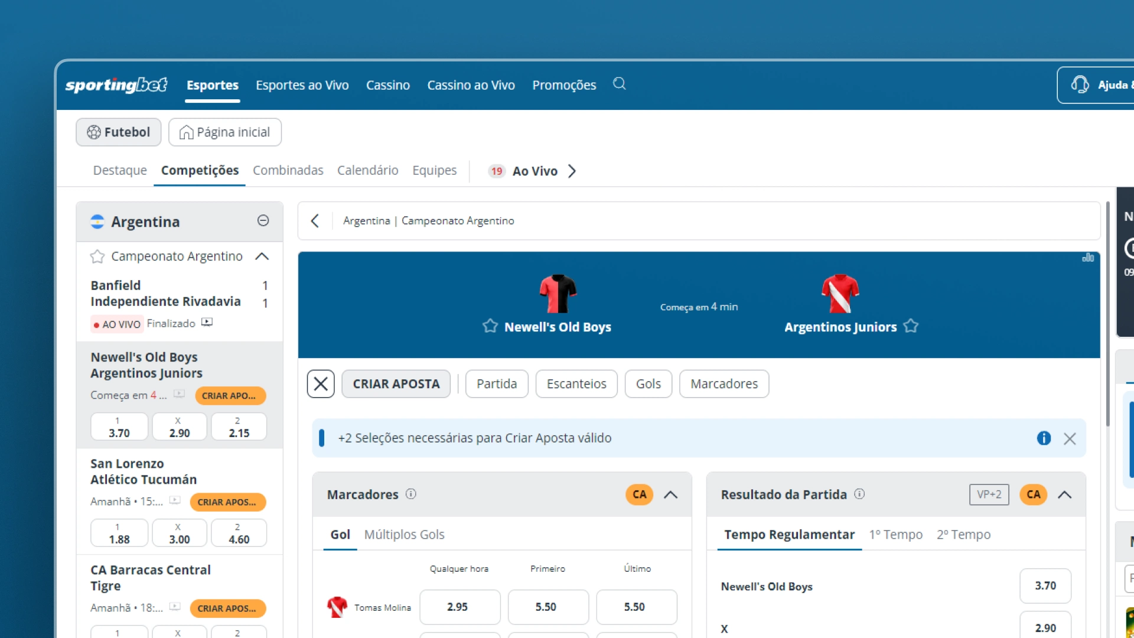Click Argentina breadcrumb link
The height and width of the screenshot is (638, 1134).
pyautogui.click(x=367, y=221)
